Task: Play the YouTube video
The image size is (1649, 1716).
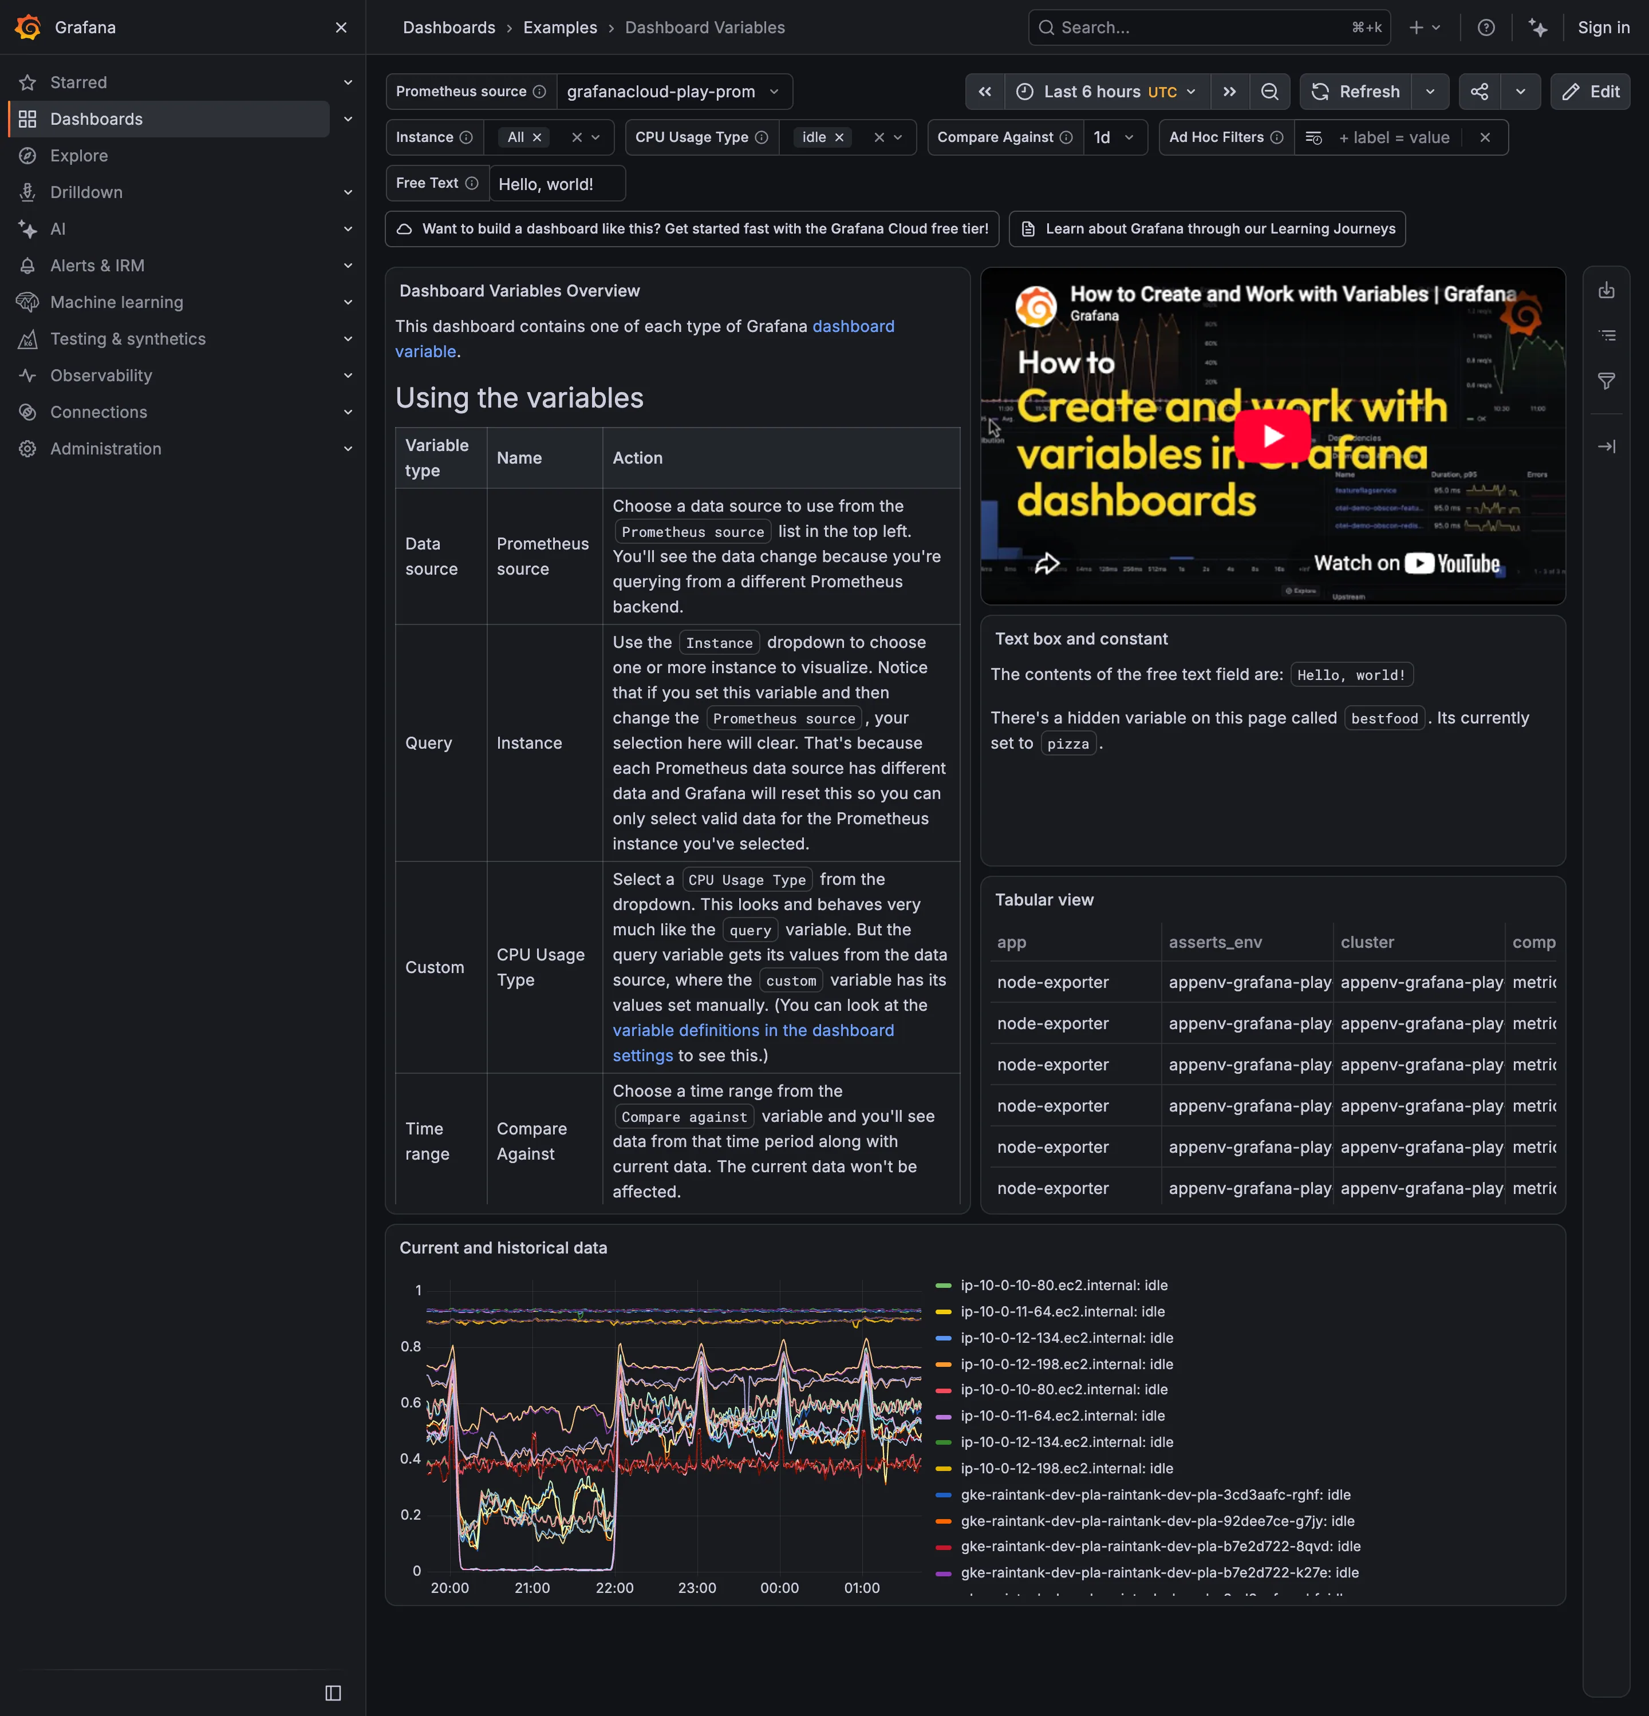Action: [x=1272, y=436]
